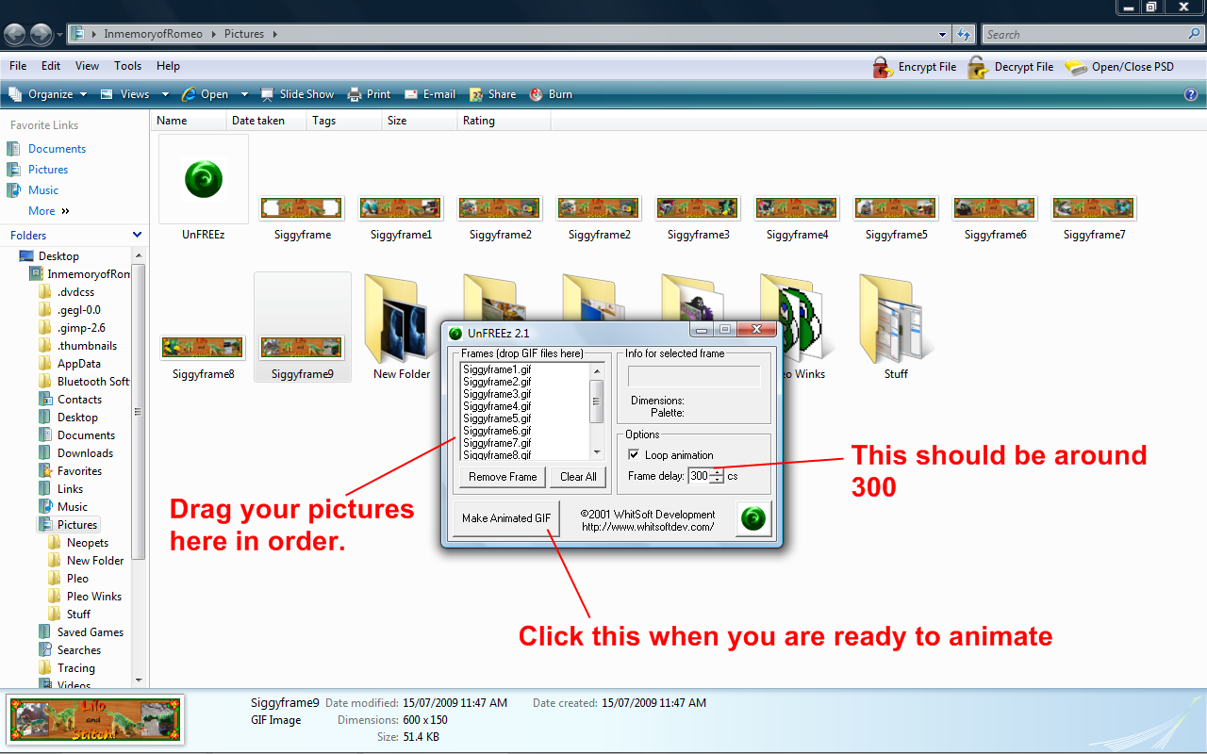Open the Tools menu
The height and width of the screenshot is (754, 1207).
point(127,66)
